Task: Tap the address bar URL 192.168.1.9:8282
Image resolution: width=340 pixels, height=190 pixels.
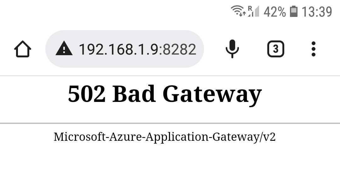Action: coord(137,49)
